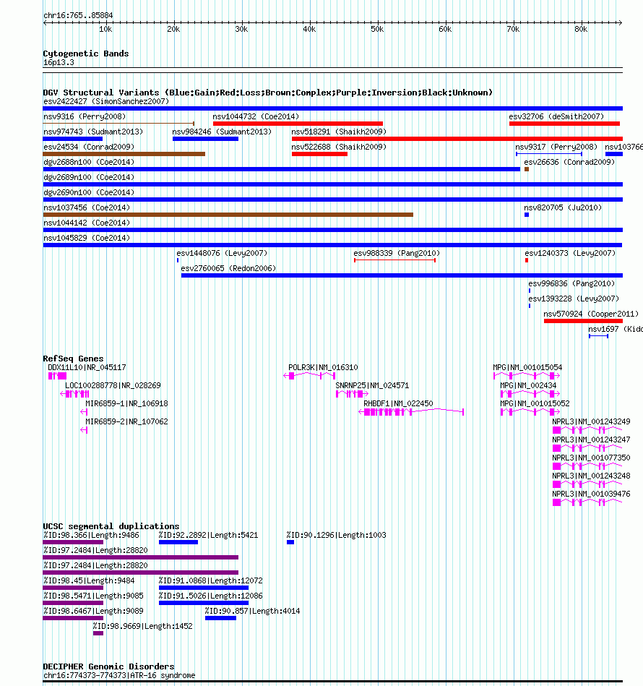
Task: Click %ID:91.5026|Length:12086 duplication label
Action: (x=210, y=596)
